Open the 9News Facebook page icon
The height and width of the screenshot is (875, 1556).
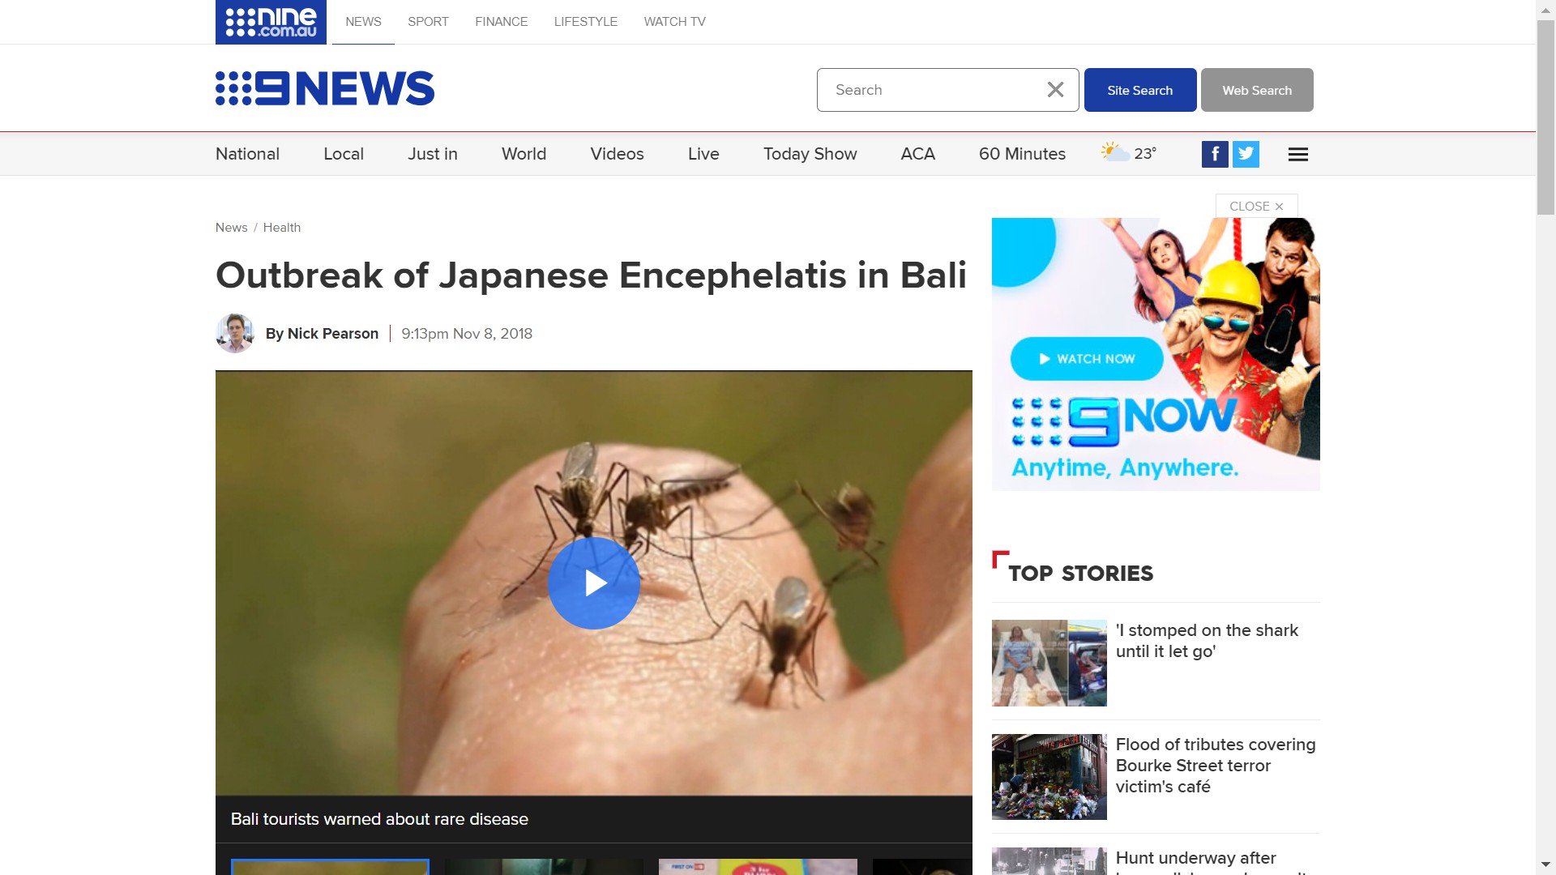coord(1215,154)
